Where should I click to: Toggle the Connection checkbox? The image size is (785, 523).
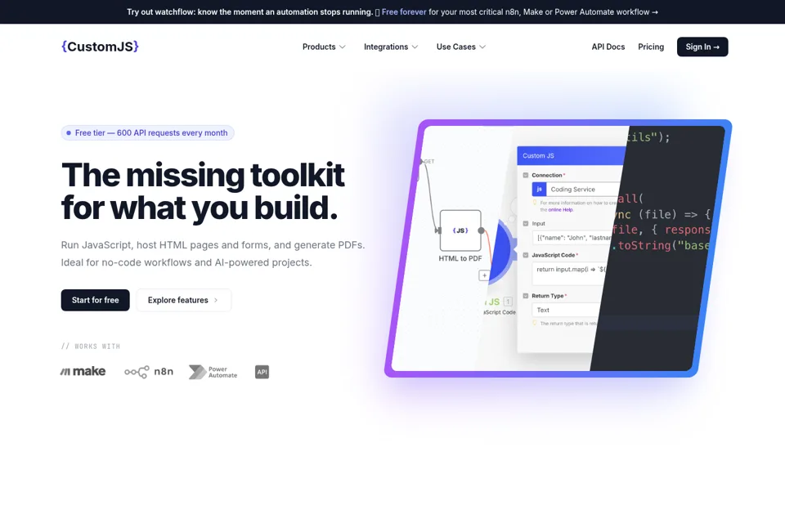pyautogui.click(x=526, y=175)
